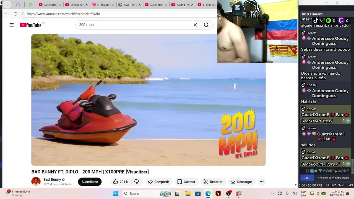Open chat message bubble icon

click(312, 171)
